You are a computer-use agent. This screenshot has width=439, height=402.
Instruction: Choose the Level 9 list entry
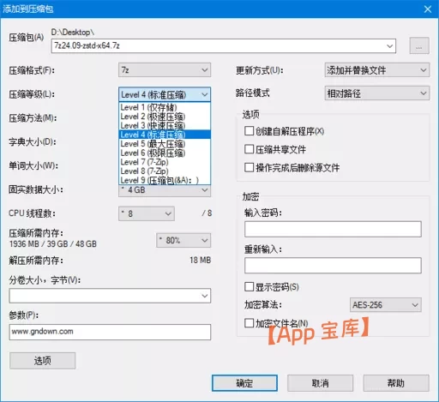tap(165, 180)
